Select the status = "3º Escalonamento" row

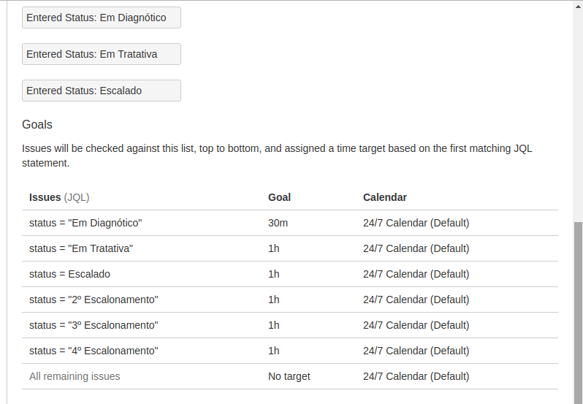289,325
